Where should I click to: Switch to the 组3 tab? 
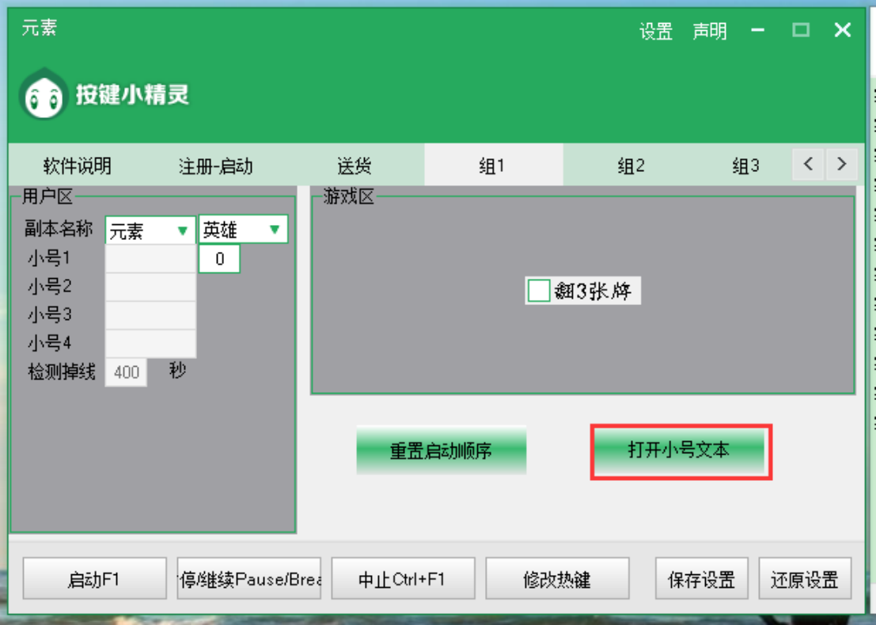pyautogui.click(x=745, y=166)
